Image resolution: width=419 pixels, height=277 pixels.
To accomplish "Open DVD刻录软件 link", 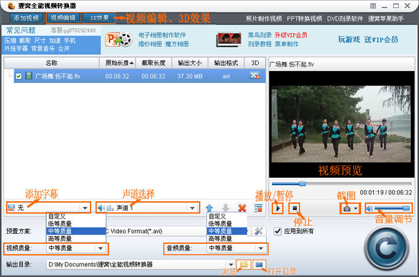I will point(345,18).
